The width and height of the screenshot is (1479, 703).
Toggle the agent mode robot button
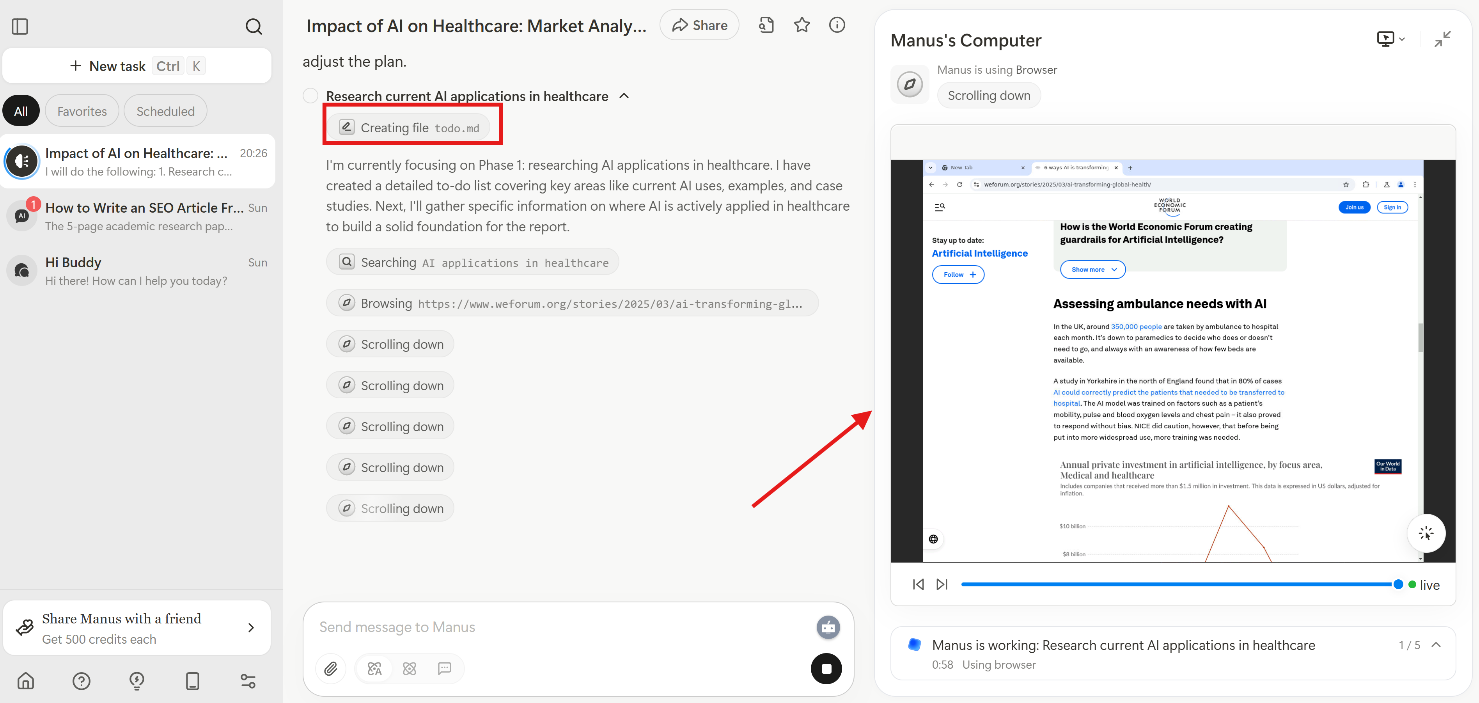click(827, 627)
